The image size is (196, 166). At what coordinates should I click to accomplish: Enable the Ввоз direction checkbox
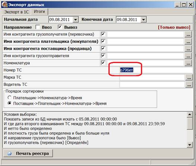click(38, 27)
